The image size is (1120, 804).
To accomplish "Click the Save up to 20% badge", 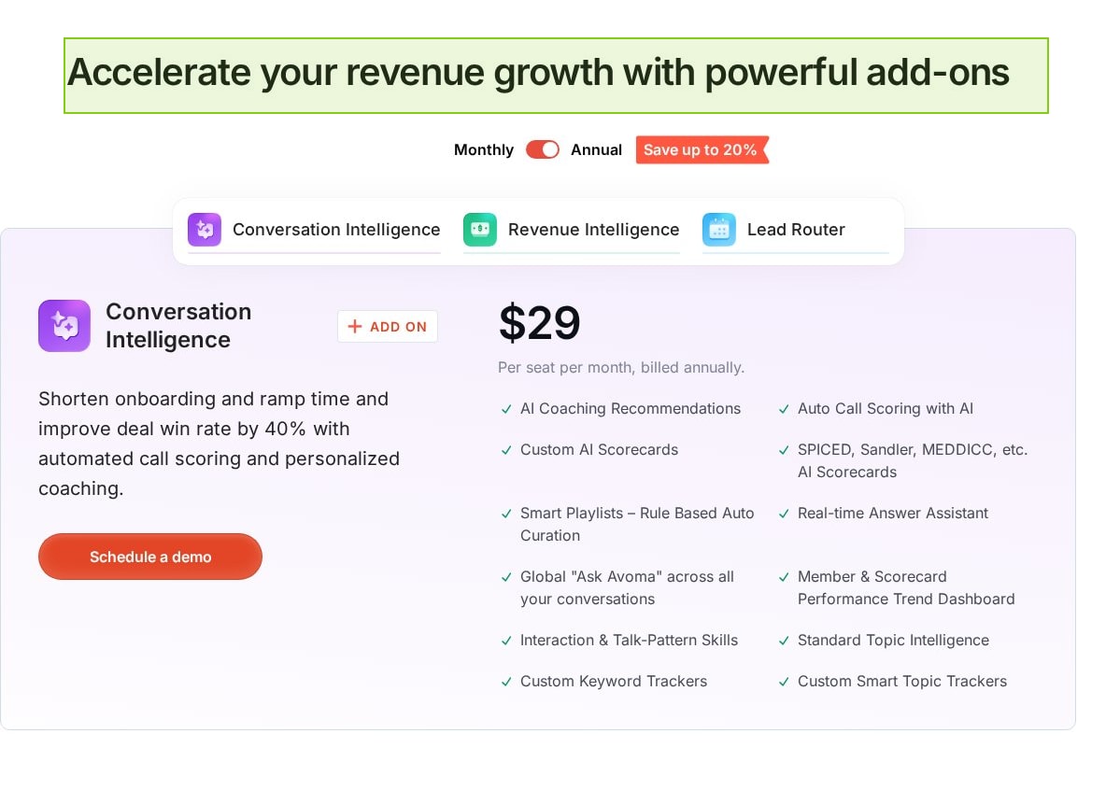I will pos(702,150).
